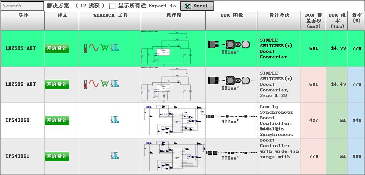Open the LM2586-ADJ schematic thumbnail
Image resolution: width=365 pixels, height=175 pixels.
click(167, 84)
